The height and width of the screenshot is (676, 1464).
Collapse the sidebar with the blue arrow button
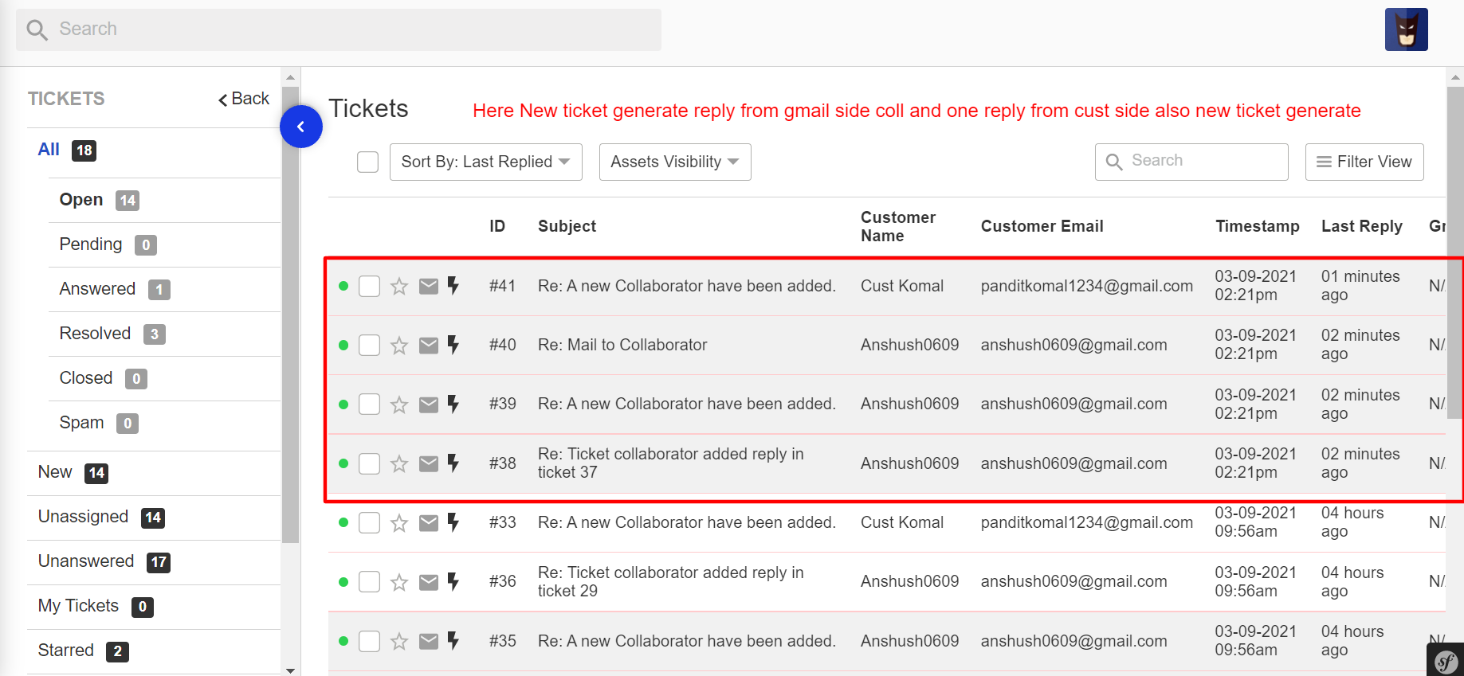(x=301, y=127)
